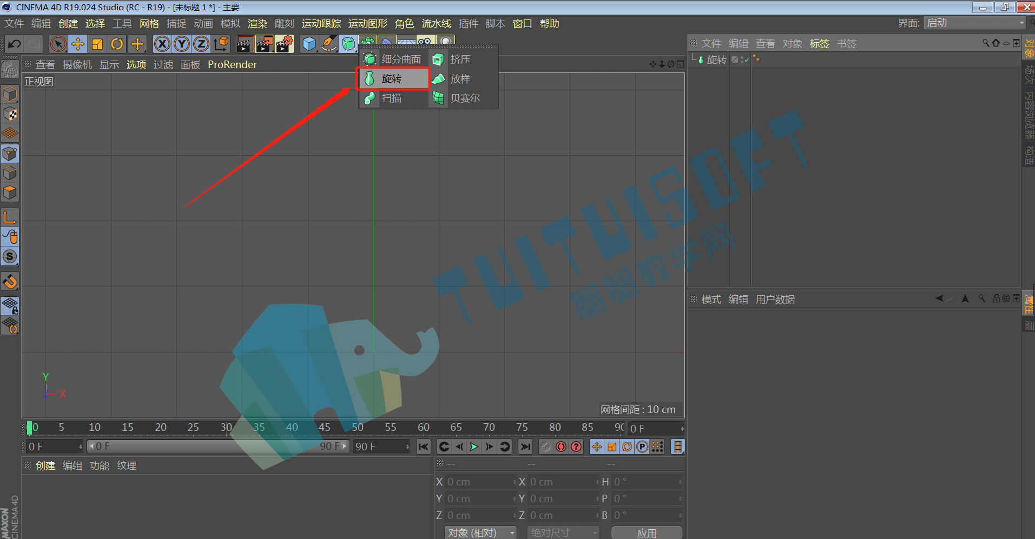Screen dimensions: 1035x539
Task: Activate the Move tool in top toolbar
Action: pyautogui.click(x=78, y=44)
